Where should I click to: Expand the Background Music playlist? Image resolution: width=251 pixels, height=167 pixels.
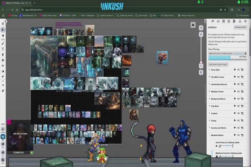pos(210,99)
